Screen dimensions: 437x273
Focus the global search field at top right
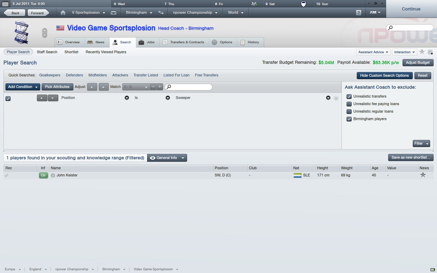coord(410,28)
